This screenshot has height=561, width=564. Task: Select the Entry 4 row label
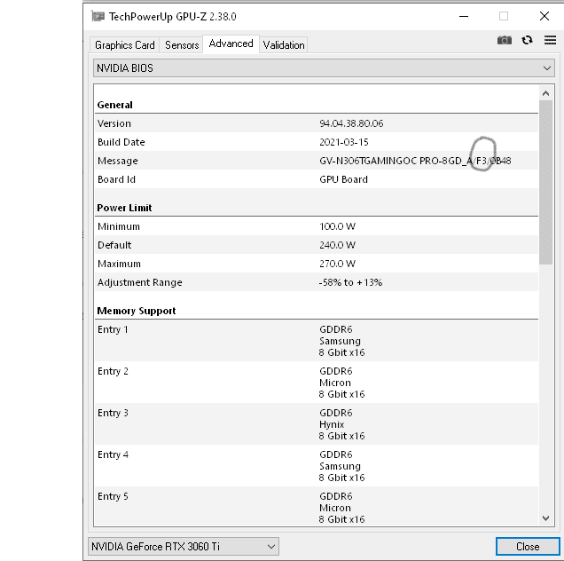pyautogui.click(x=113, y=454)
